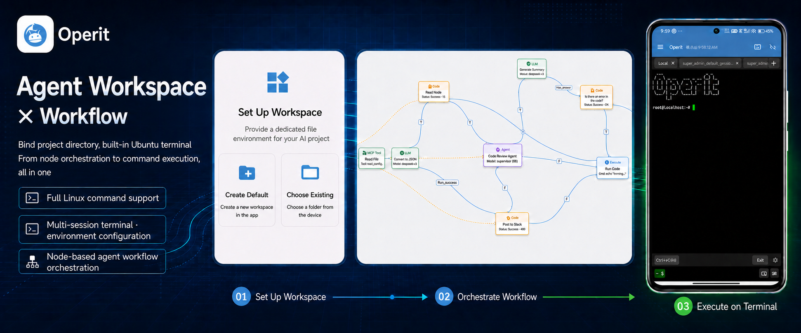The image size is (801, 333).
Task: Click 'Agent Workspace' headline text
Action: coord(111,86)
